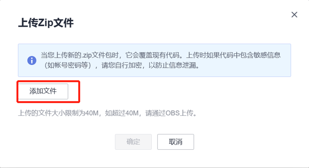Click the 上传Zip文件 dialog title
The width and height of the screenshot is (309, 168).
point(46,23)
